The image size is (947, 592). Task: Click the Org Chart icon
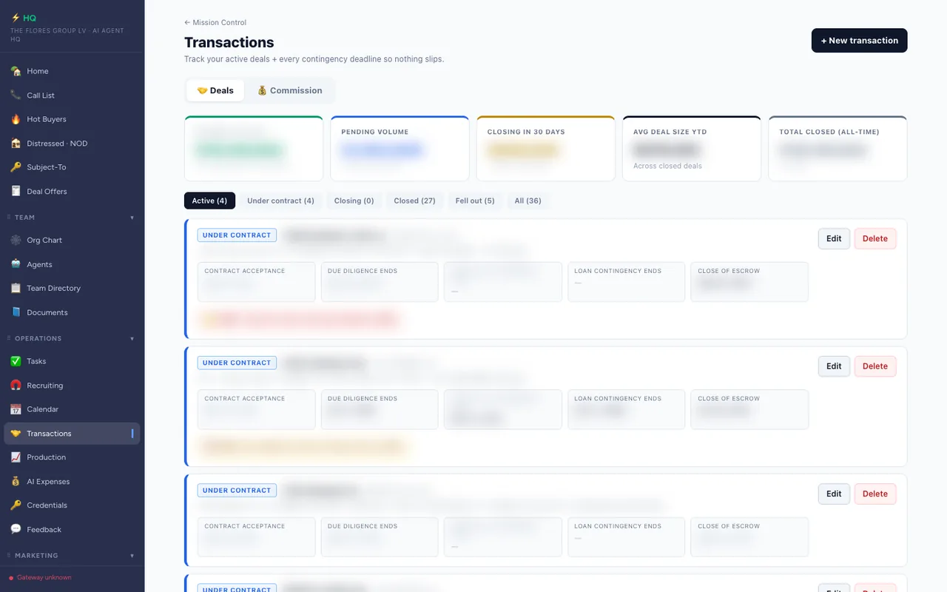click(16, 240)
